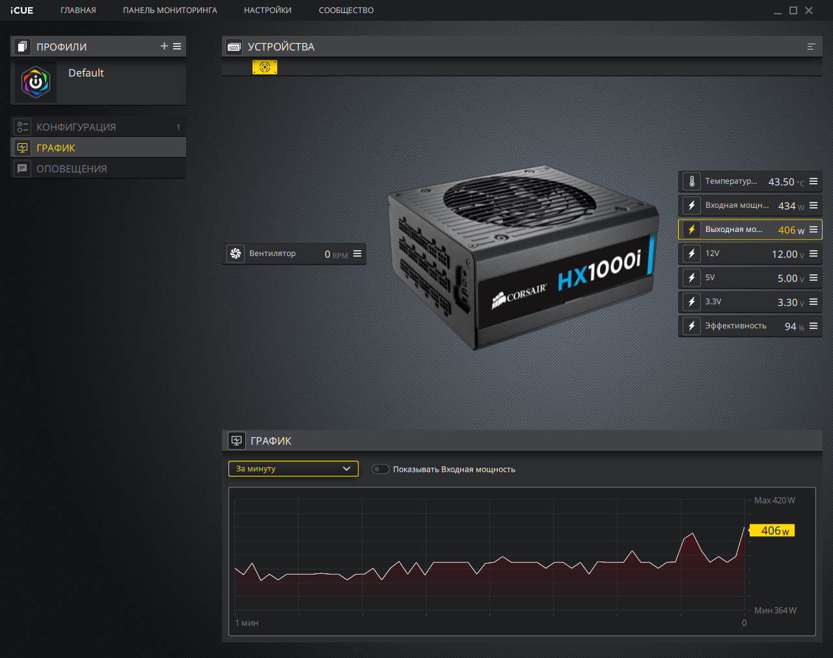Select КОНФИГУРАЦИЯ in the sidebar
833x658 pixels.
pyautogui.click(x=98, y=127)
